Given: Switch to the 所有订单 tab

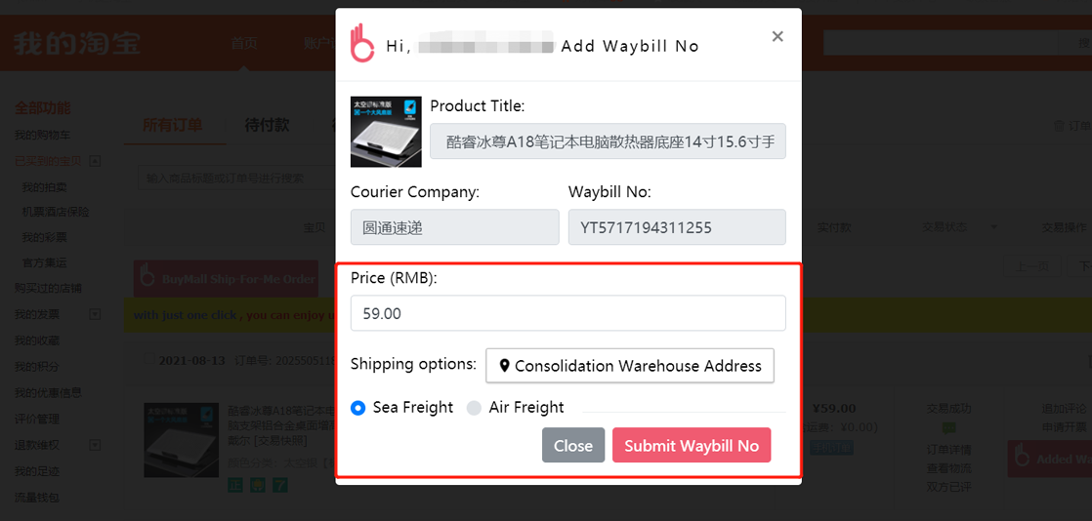Looking at the screenshot, I should pos(173,126).
